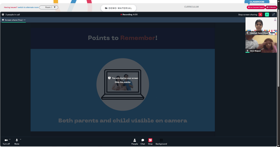280x147 pixels.
Task: Switch to the Curriculum tab
Action: pyautogui.click(x=192, y=7)
